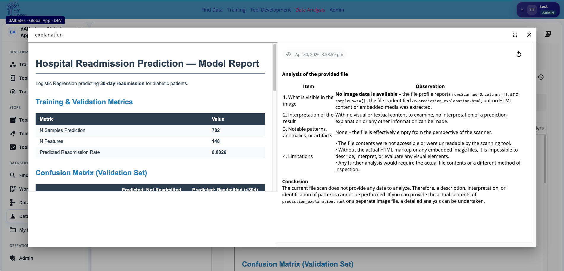Click the Observation column header

[430, 86]
